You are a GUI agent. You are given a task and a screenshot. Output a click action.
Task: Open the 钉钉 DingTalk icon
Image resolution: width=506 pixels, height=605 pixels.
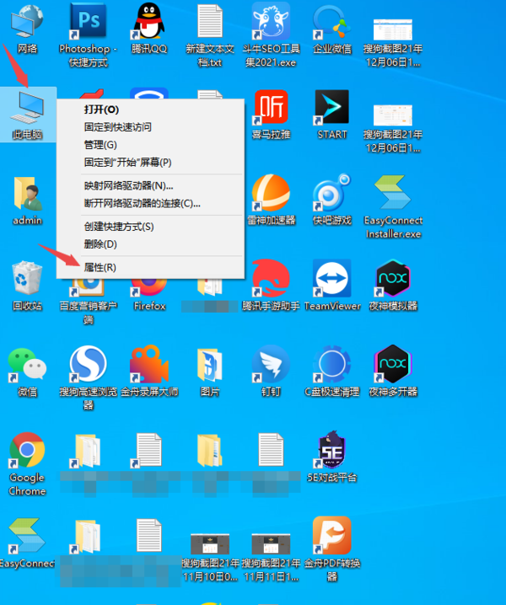coord(270,363)
